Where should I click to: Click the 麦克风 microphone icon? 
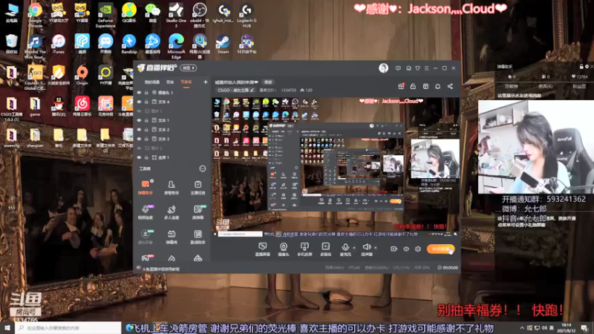click(x=345, y=247)
